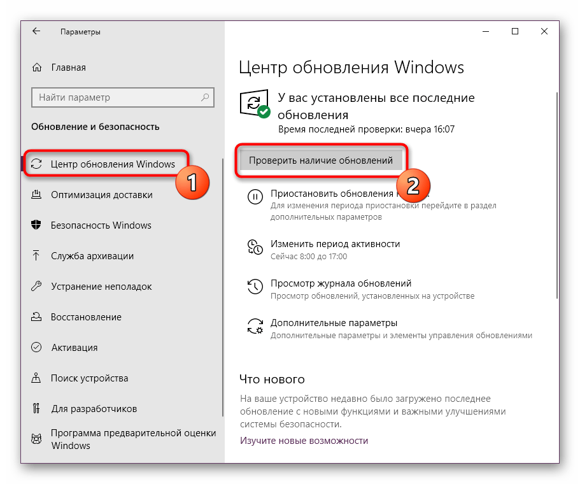Click the right-side vertical scrollbar of the content pane
This screenshot has height=484, width=580.
[x=558, y=191]
